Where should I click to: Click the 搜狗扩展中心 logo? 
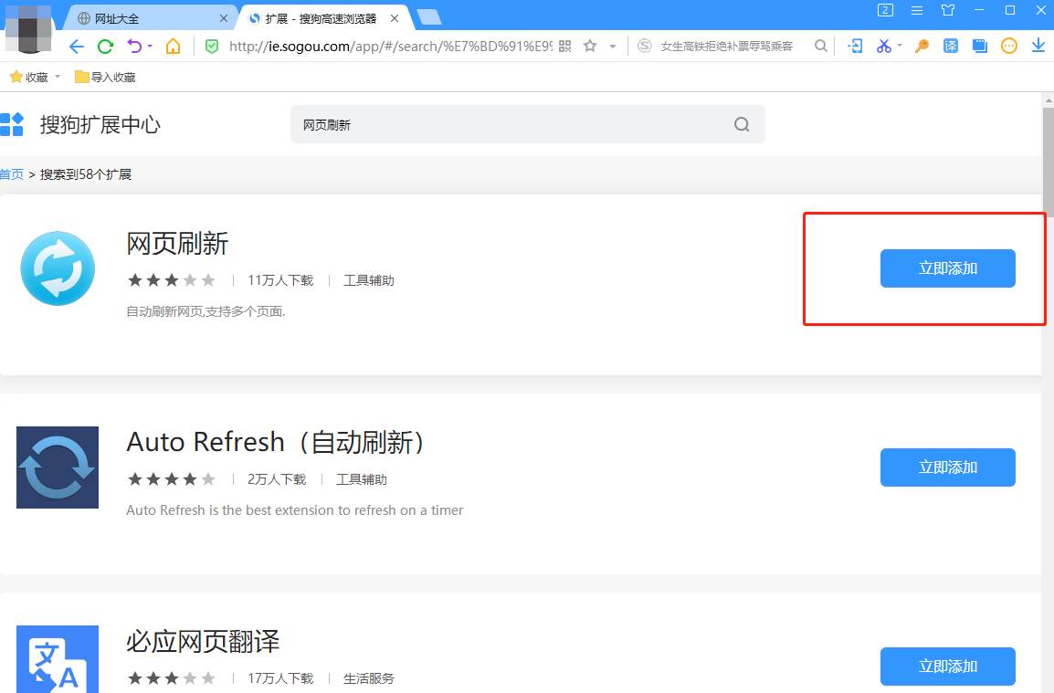[80, 124]
